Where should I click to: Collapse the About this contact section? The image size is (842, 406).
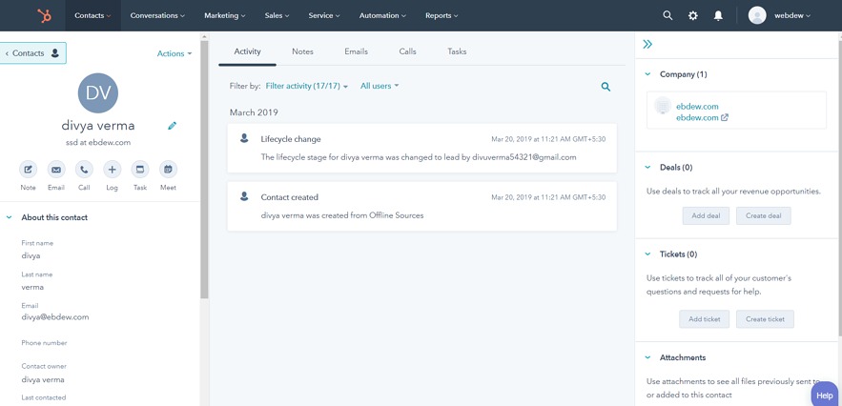point(10,217)
